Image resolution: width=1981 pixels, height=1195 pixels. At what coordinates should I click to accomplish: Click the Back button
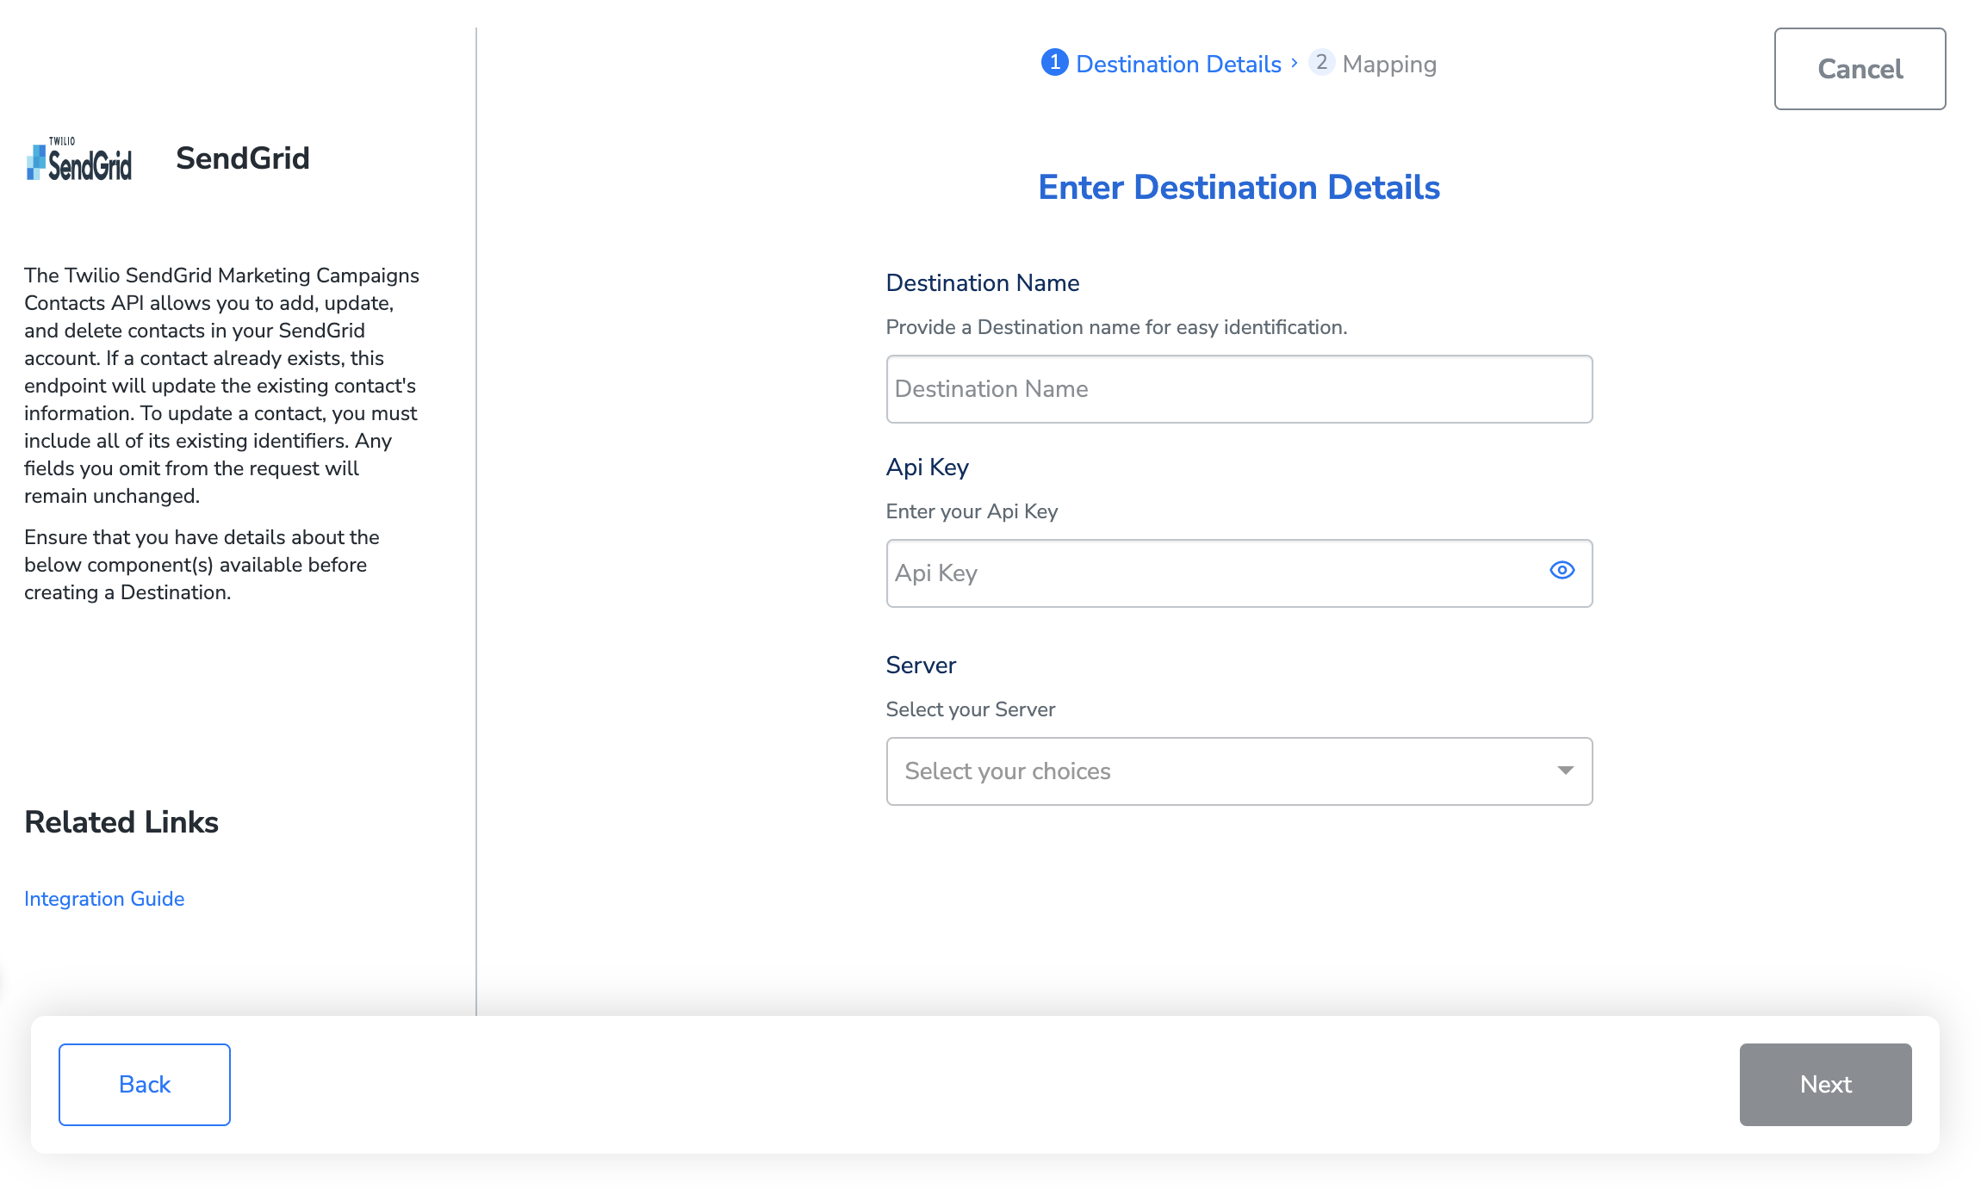(x=145, y=1084)
